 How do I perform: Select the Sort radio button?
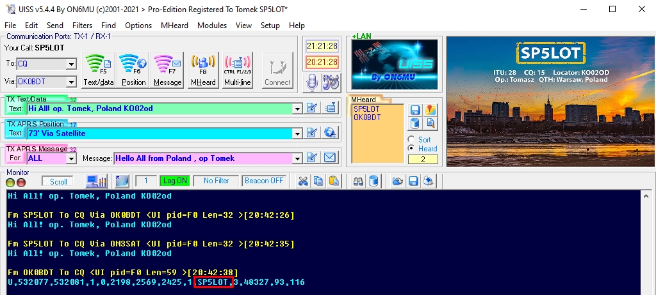click(x=411, y=139)
